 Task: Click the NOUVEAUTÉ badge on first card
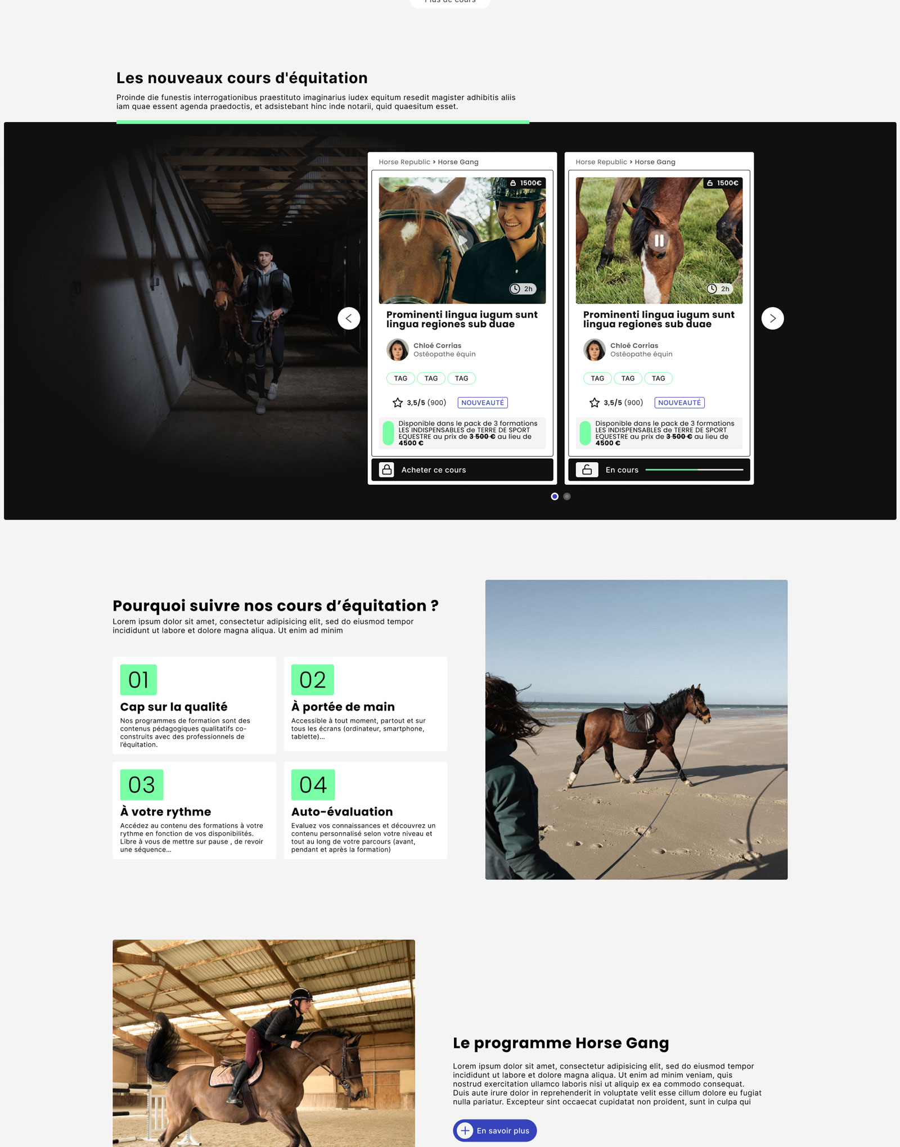coord(483,403)
